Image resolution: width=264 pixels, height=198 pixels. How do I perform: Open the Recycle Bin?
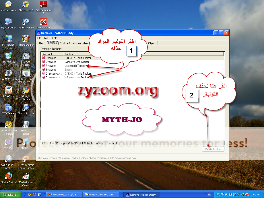click(x=9, y=58)
